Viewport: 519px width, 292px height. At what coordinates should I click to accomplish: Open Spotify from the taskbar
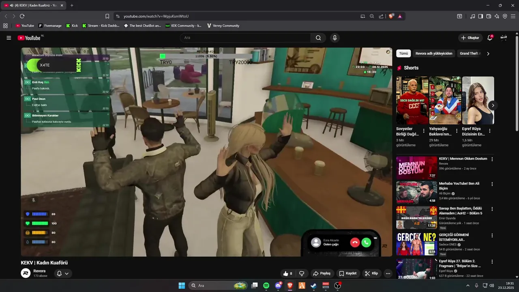(266, 286)
